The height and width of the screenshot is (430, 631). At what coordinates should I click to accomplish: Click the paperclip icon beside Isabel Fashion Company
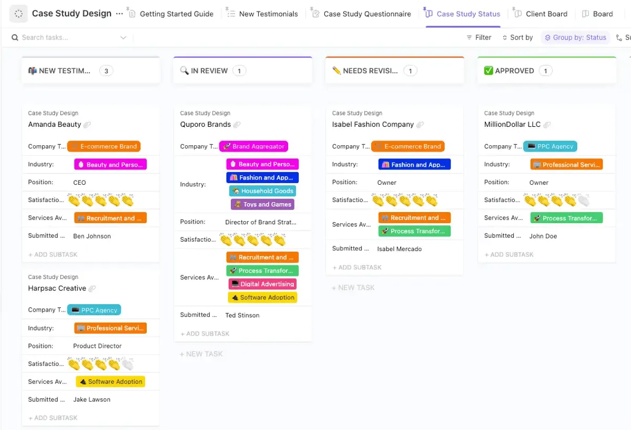pyautogui.click(x=420, y=125)
